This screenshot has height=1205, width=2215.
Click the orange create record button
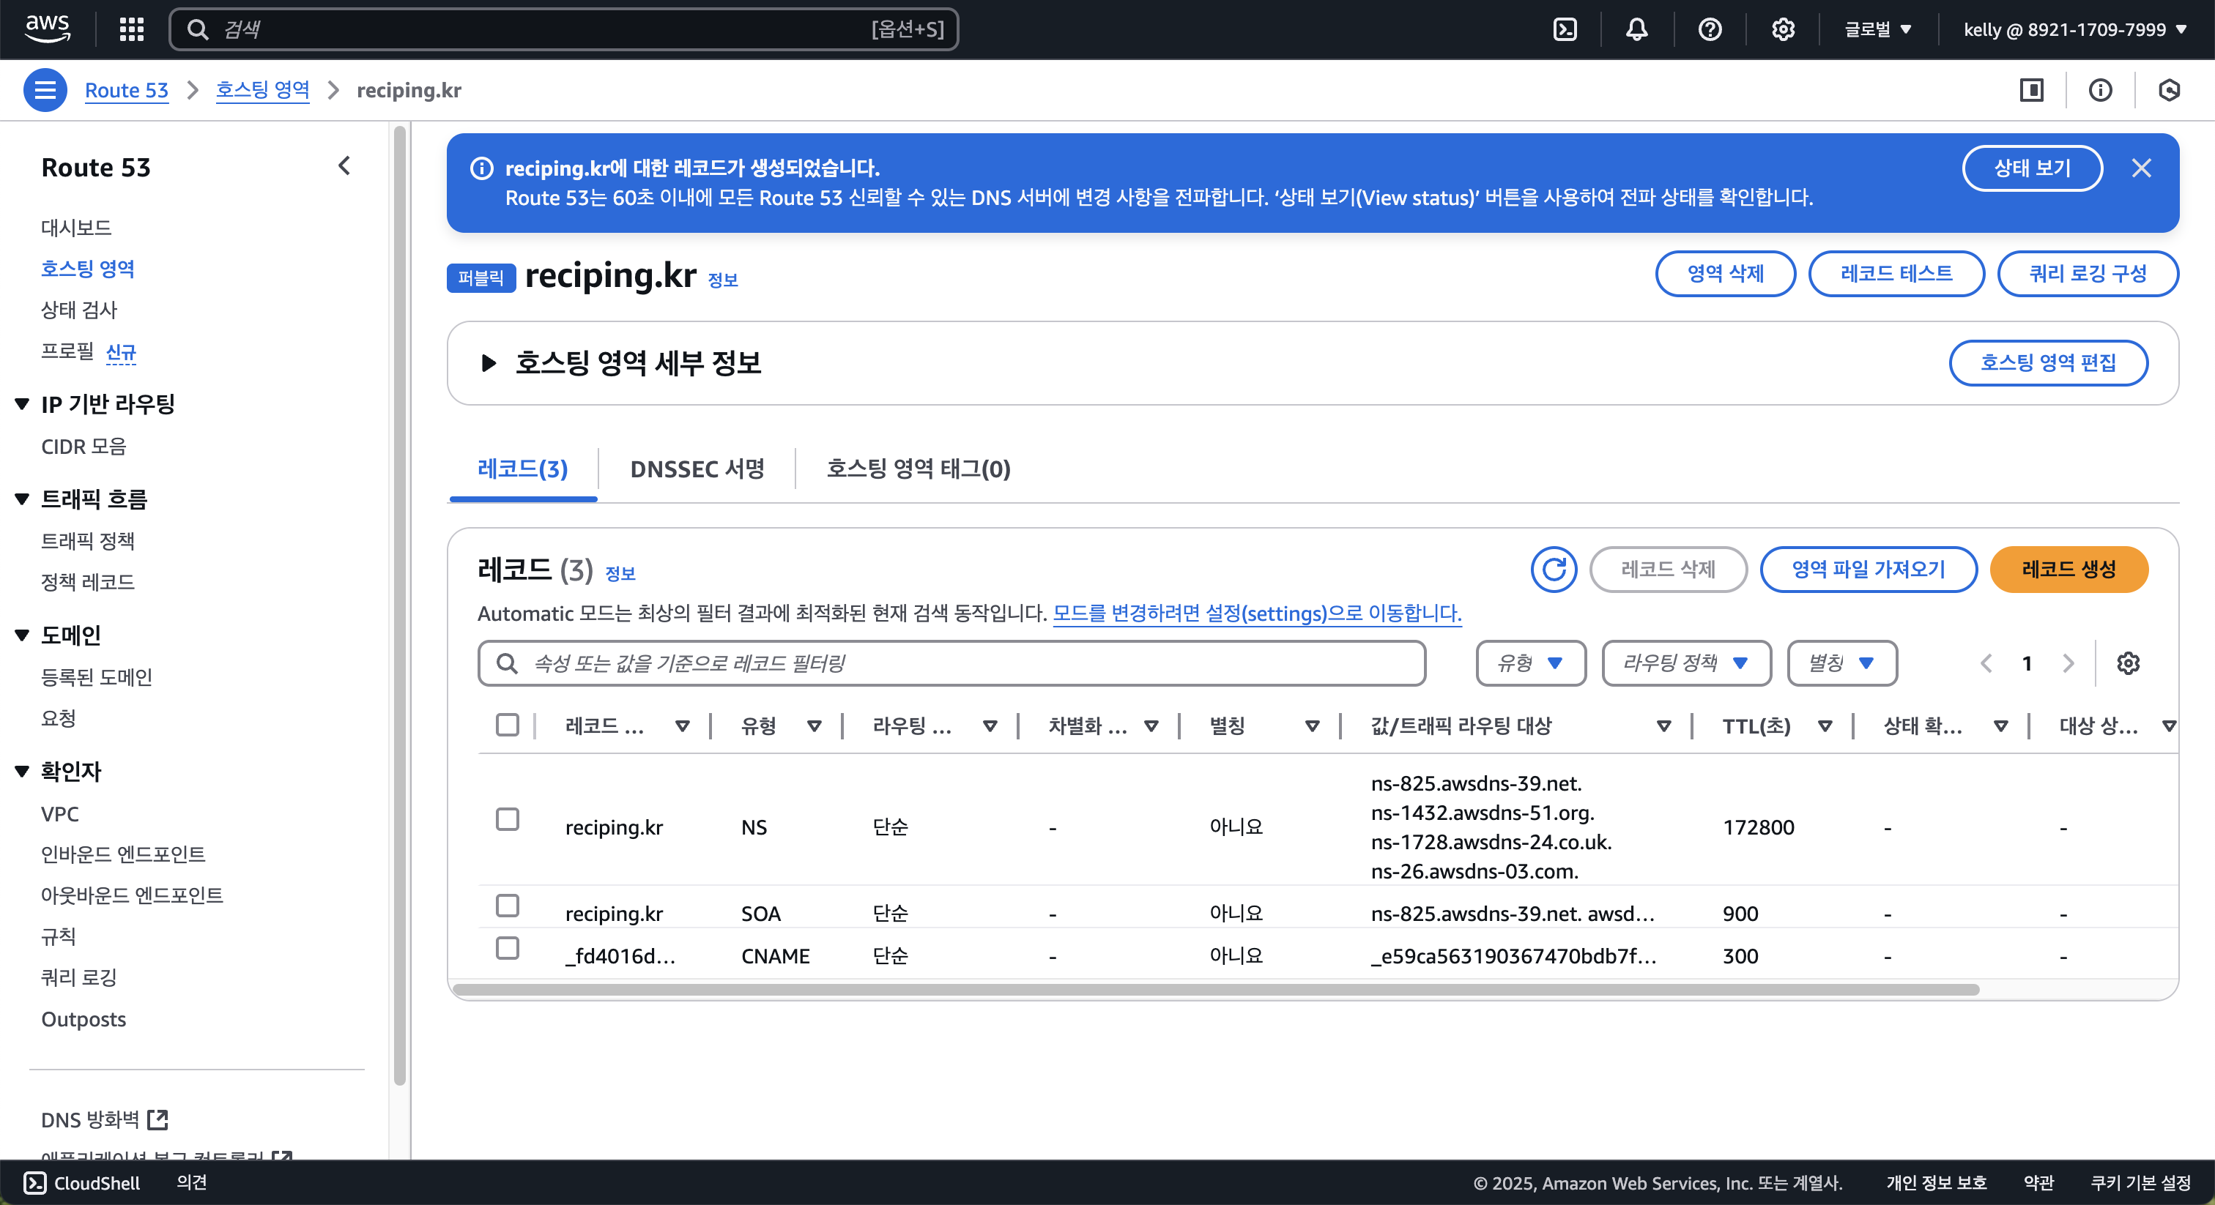[x=2068, y=569]
